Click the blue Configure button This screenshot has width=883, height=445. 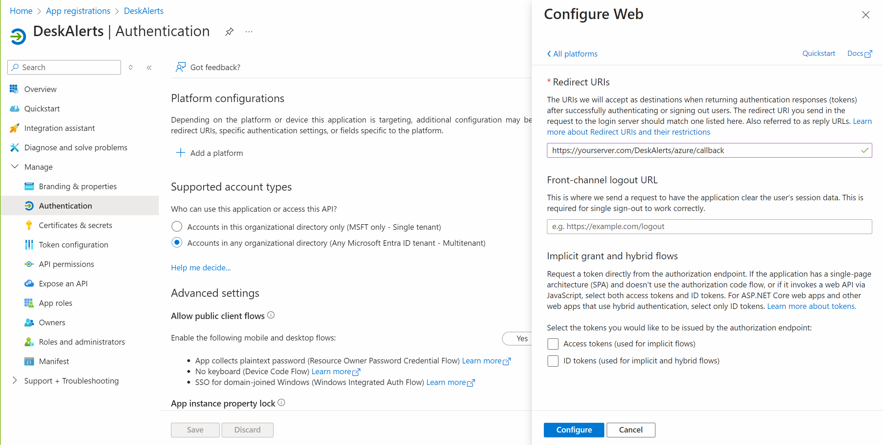coord(573,430)
